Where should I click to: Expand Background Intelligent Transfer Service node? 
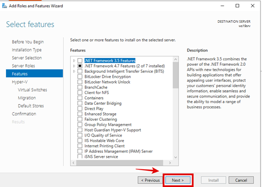tap(74, 71)
